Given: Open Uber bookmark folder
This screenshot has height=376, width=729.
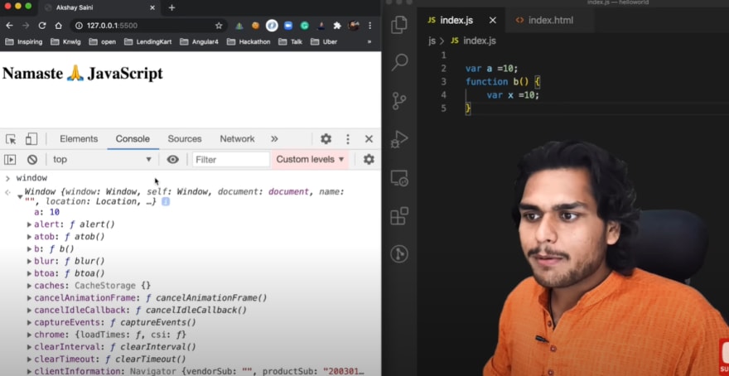Looking at the screenshot, I should pos(324,42).
